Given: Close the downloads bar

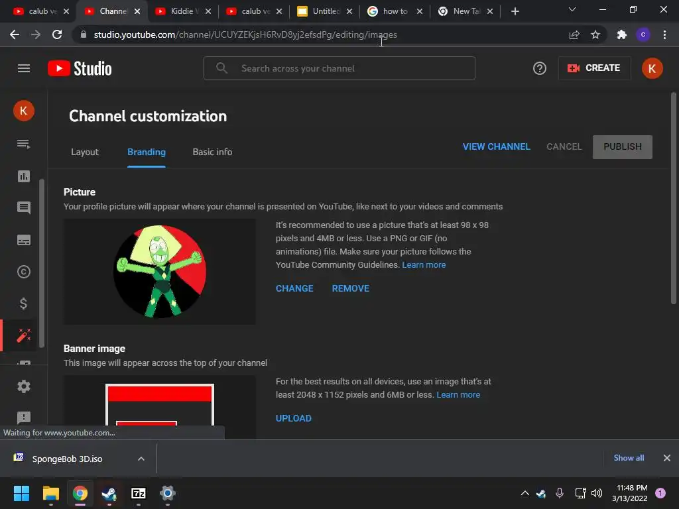Looking at the screenshot, I should [667, 458].
